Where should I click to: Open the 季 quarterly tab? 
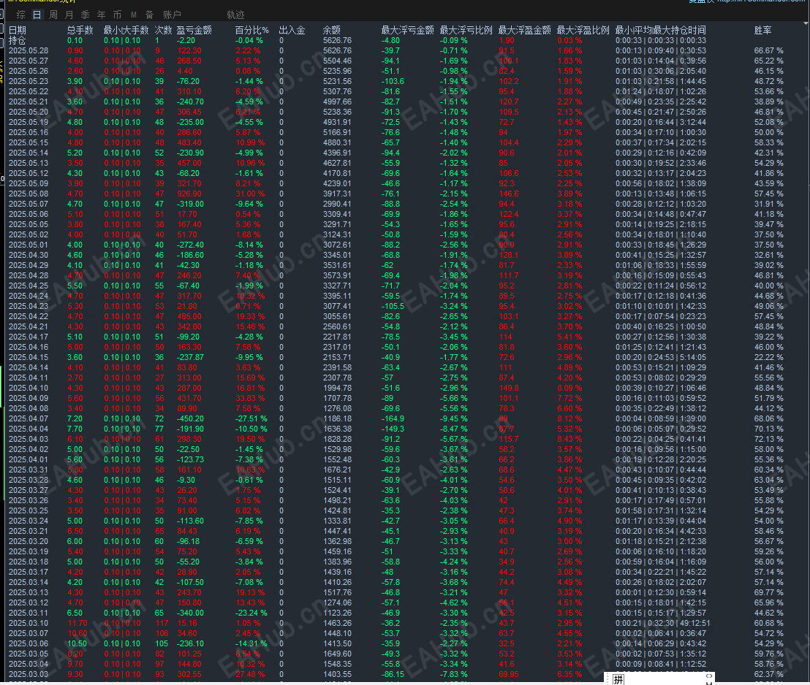coord(86,15)
